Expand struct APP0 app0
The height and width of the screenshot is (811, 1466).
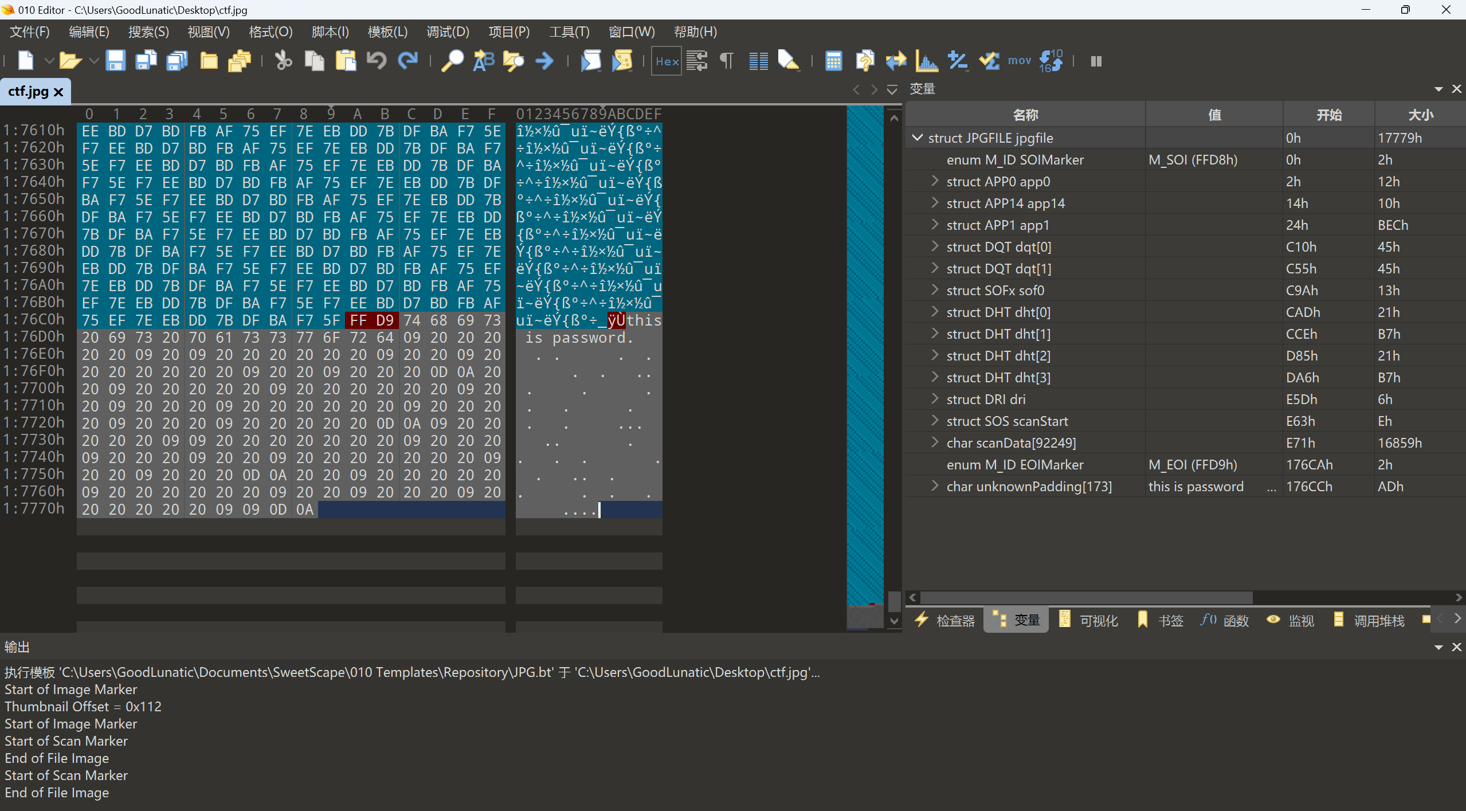(x=935, y=181)
